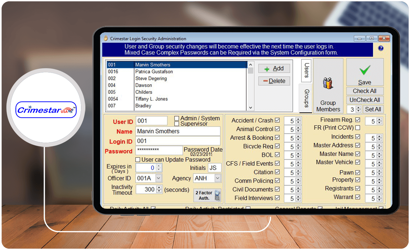
Task: Change the Field Interviews level spinner
Action: 298,199
